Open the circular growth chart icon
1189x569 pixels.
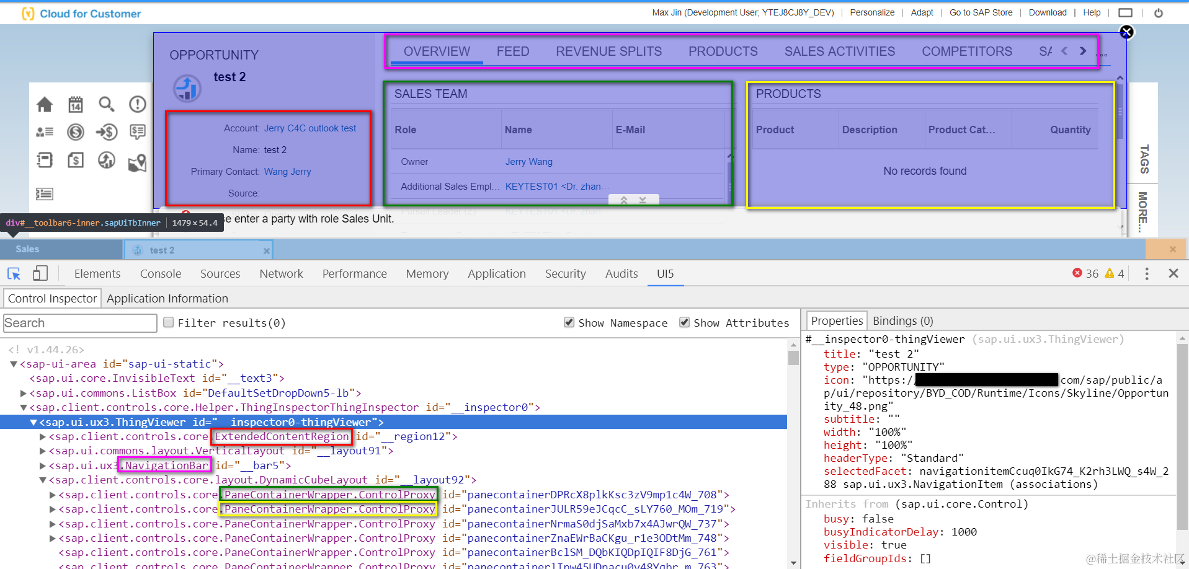click(x=107, y=161)
